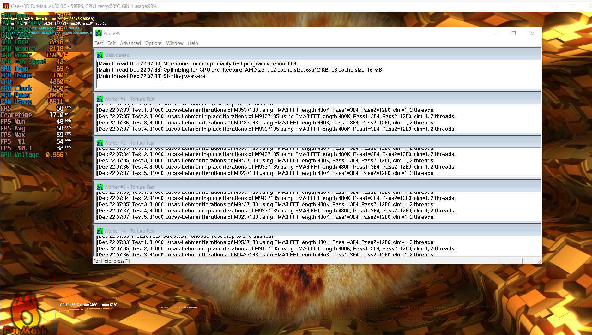Viewport: 592px width, 335px height.
Task: Activate the Worker #2 - Torture Test title bar
Action: (317, 143)
